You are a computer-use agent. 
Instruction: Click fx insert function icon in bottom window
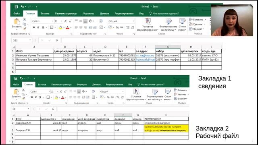tap(53, 109)
